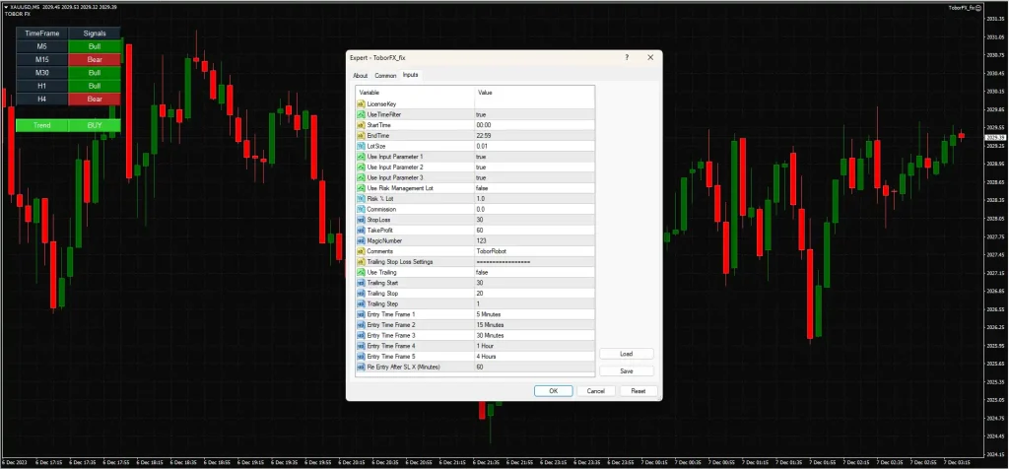Click the Risk % Lot type icon
Image resolution: width=1009 pixels, height=469 pixels.
[x=361, y=199]
